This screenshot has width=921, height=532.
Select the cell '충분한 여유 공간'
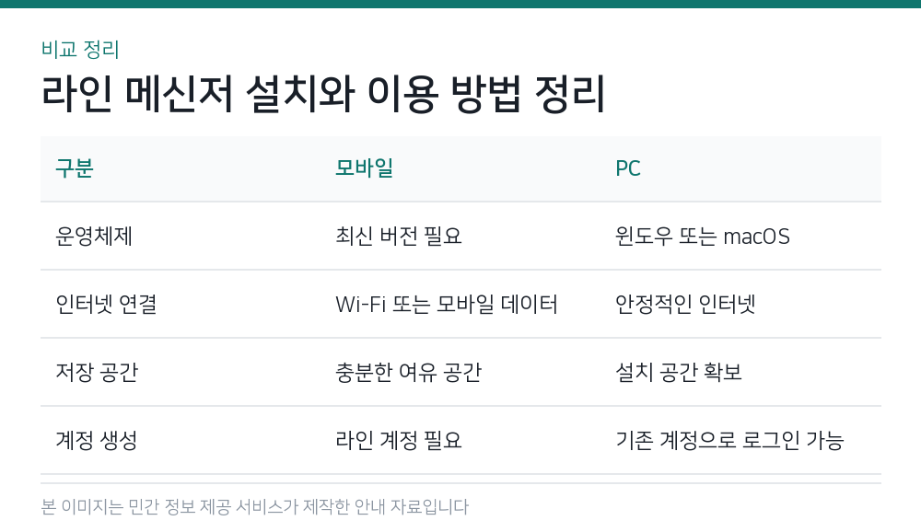[x=409, y=372]
